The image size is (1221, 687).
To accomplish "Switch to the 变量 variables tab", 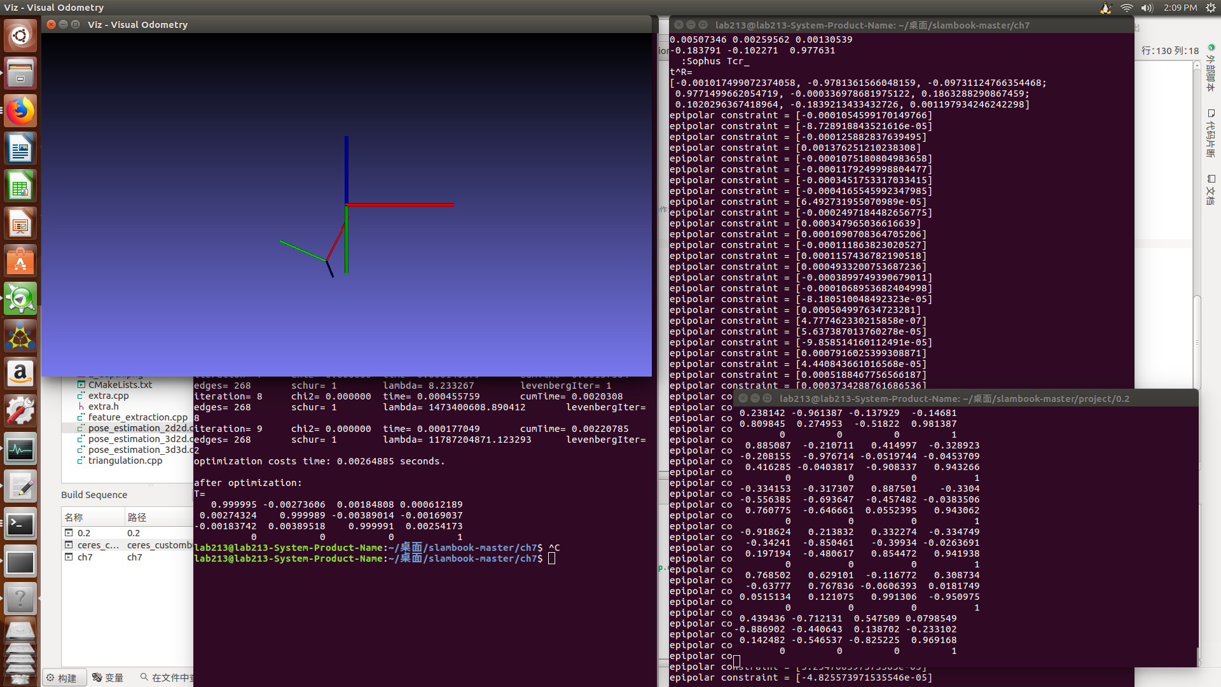I will (x=108, y=678).
